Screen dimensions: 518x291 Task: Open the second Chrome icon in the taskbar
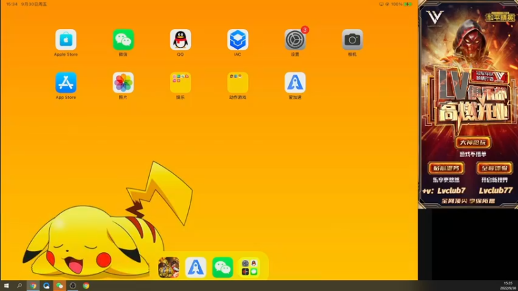86,286
